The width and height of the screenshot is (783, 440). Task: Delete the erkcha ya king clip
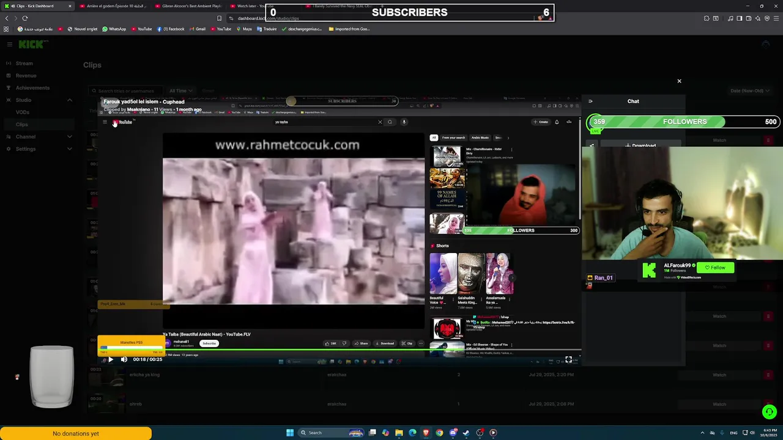(x=768, y=375)
